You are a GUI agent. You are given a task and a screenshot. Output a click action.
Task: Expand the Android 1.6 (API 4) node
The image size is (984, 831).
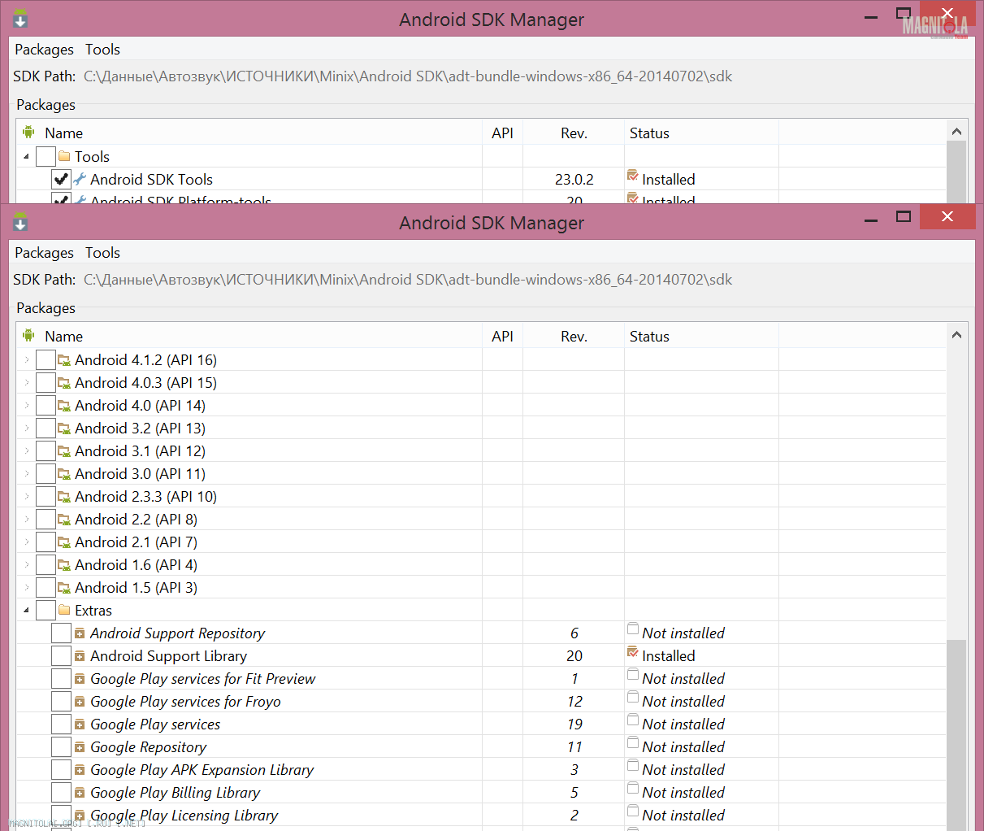click(27, 564)
